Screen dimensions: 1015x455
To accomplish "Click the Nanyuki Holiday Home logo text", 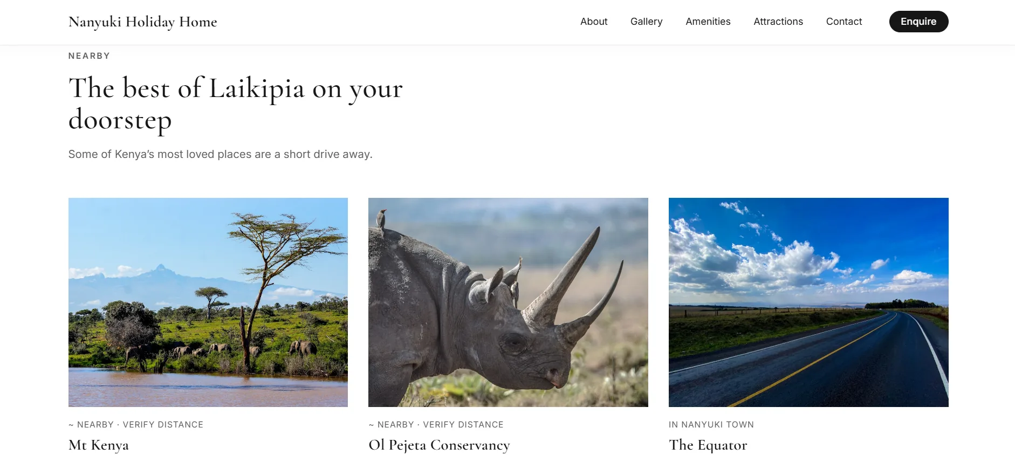I will [x=143, y=22].
